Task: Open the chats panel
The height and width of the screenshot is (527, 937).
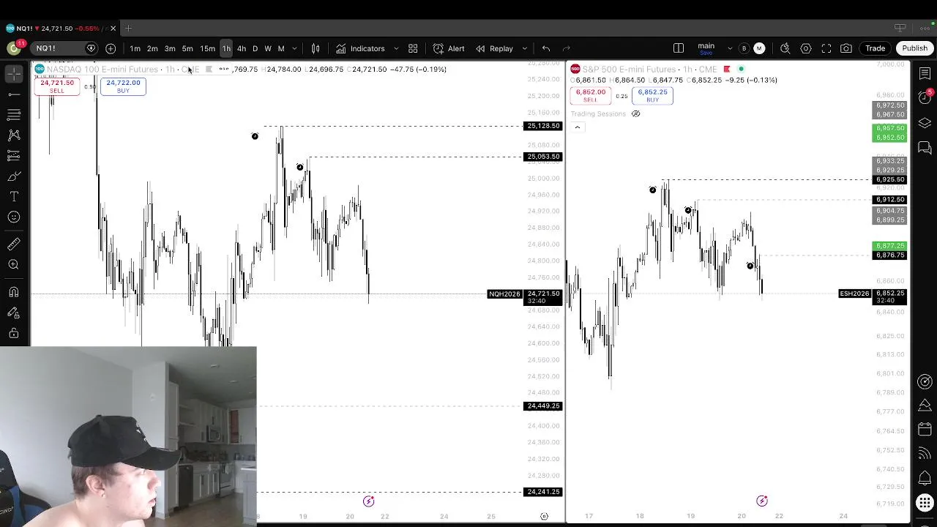Action: [x=925, y=148]
